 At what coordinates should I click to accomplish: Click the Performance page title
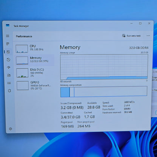pyautogui.click(x=24, y=36)
